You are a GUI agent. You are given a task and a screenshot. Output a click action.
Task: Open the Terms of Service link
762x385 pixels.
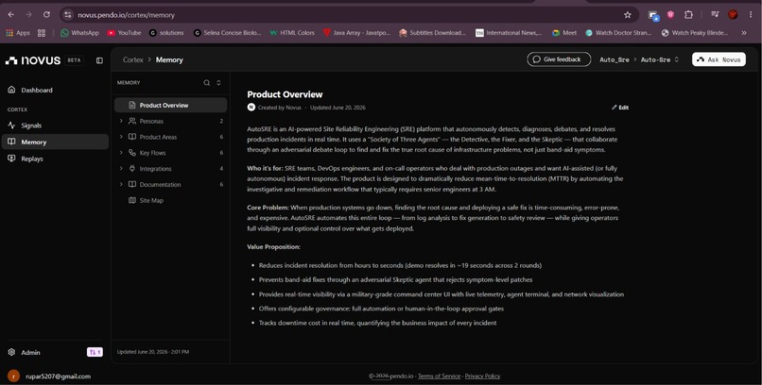point(439,377)
